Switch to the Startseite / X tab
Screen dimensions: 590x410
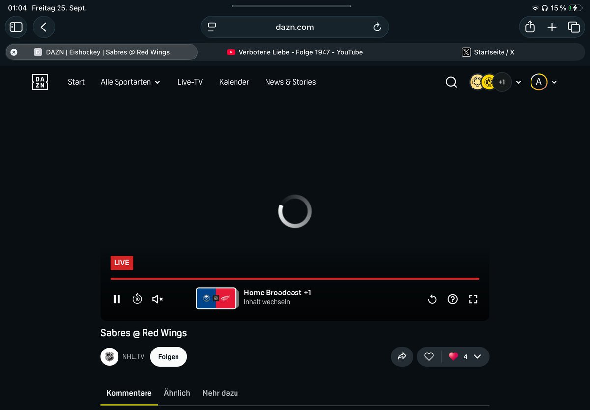[488, 52]
